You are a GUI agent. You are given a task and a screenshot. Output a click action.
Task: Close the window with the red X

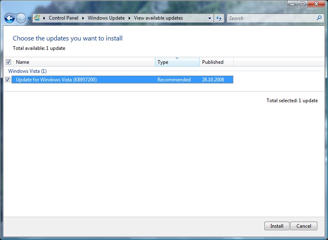pos(316,4)
